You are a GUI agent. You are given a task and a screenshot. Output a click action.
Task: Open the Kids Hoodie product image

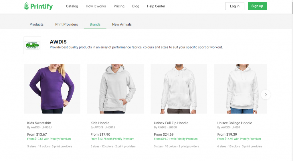coord(116,88)
